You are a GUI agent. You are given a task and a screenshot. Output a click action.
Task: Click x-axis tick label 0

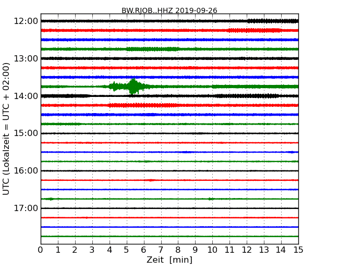point(41,250)
